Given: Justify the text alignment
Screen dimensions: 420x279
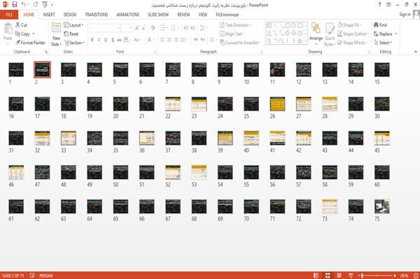Looking at the screenshot, I should coord(183,40).
